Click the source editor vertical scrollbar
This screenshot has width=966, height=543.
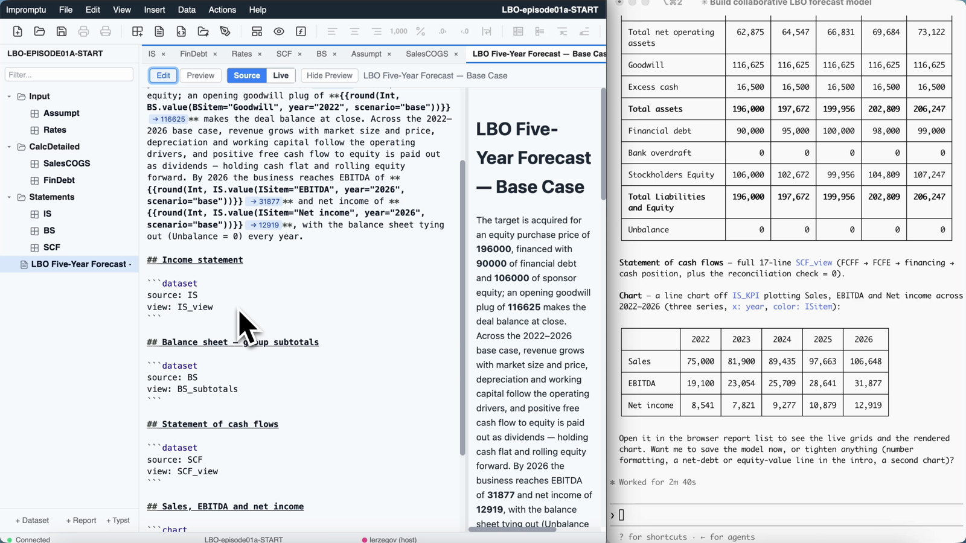[462, 308]
